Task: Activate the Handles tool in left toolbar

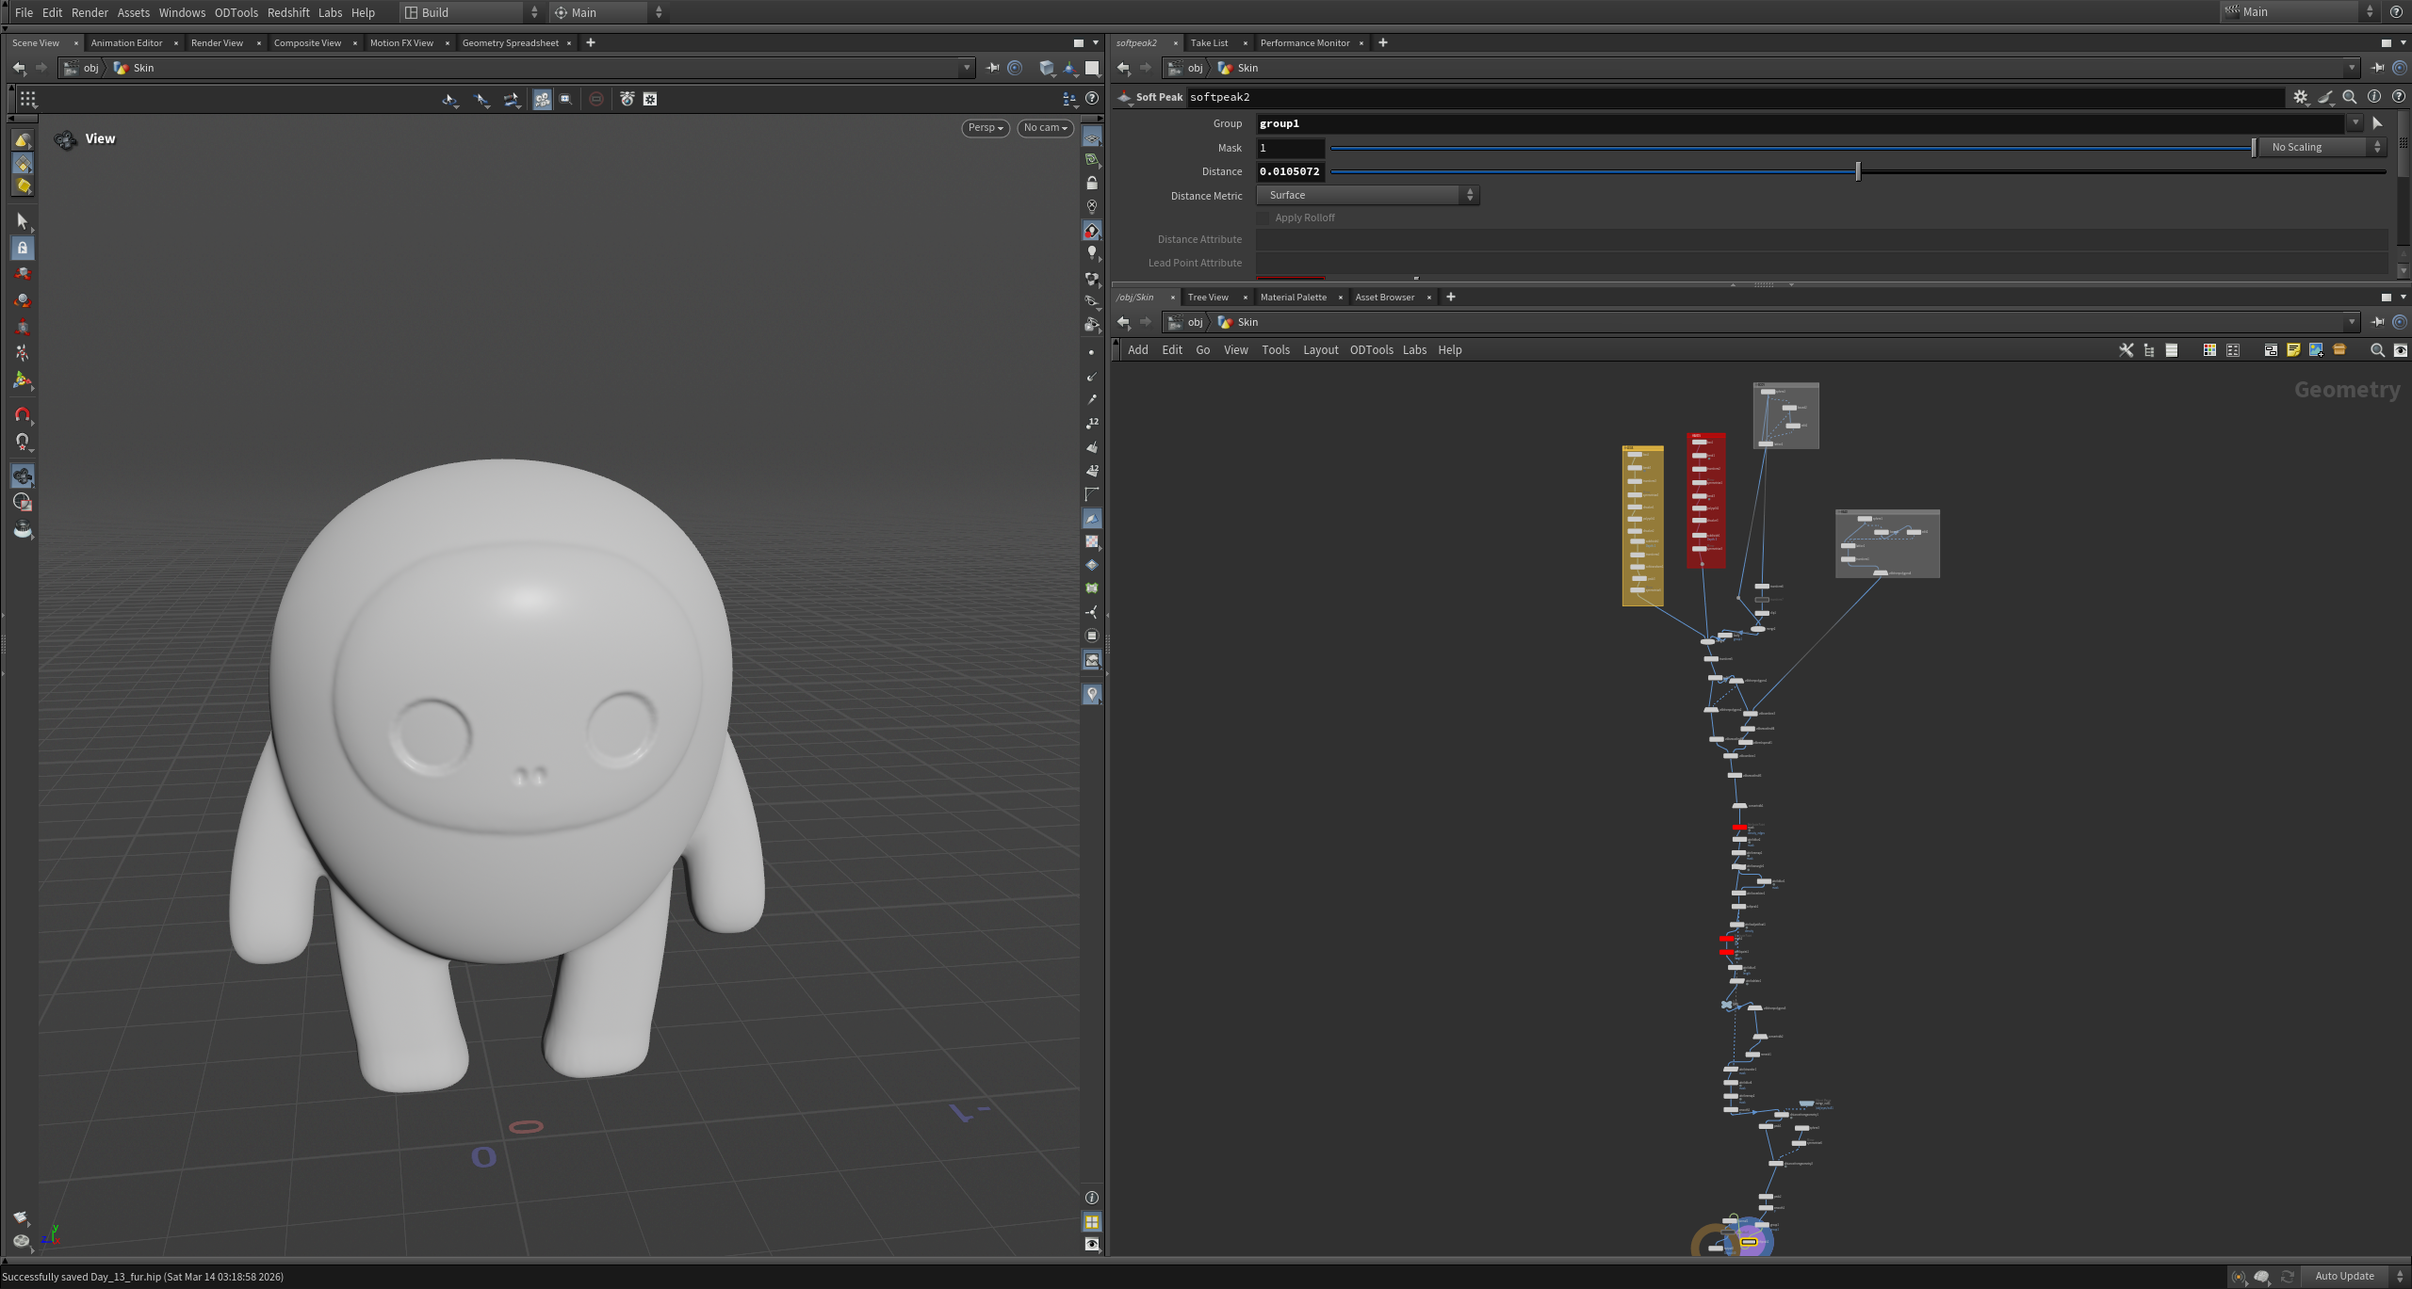Action: 23,380
